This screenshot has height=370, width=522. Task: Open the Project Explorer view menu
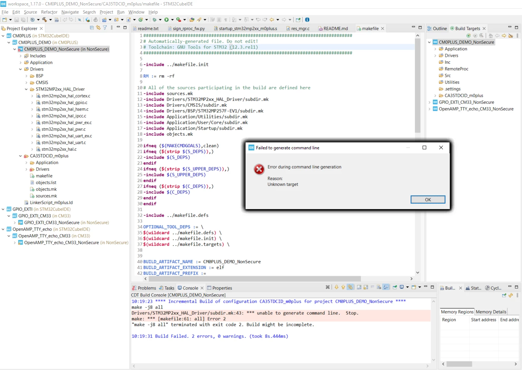(112, 28)
